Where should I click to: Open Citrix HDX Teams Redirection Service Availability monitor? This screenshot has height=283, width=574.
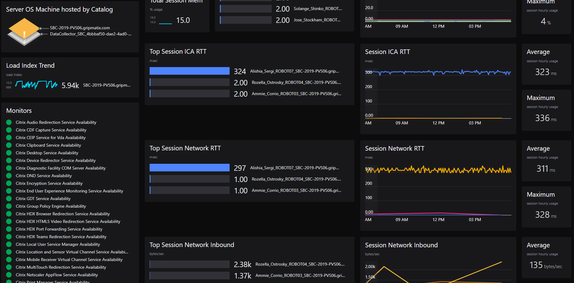pyautogui.click(x=61, y=237)
